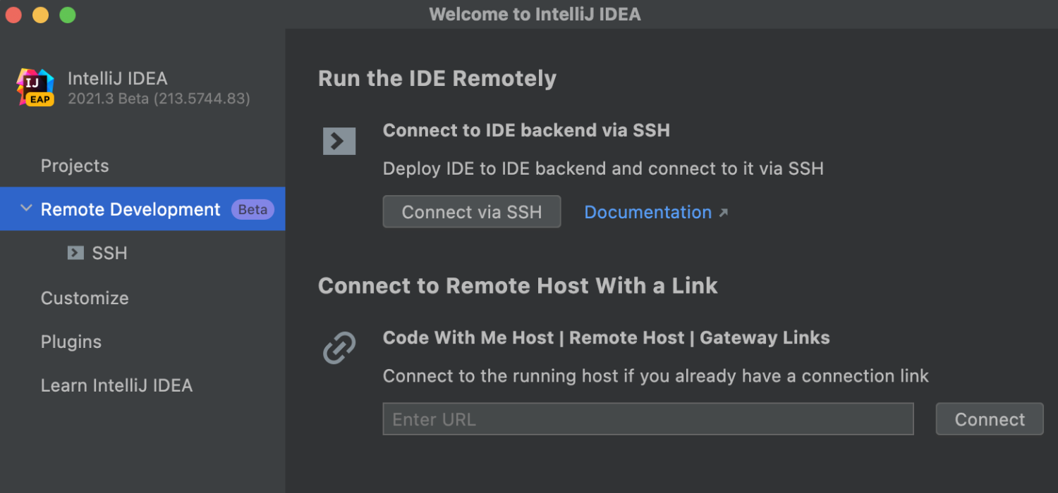The image size is (1058, 493).
Task: Collapse the Remote Development chevron
Action: [26, 208]
